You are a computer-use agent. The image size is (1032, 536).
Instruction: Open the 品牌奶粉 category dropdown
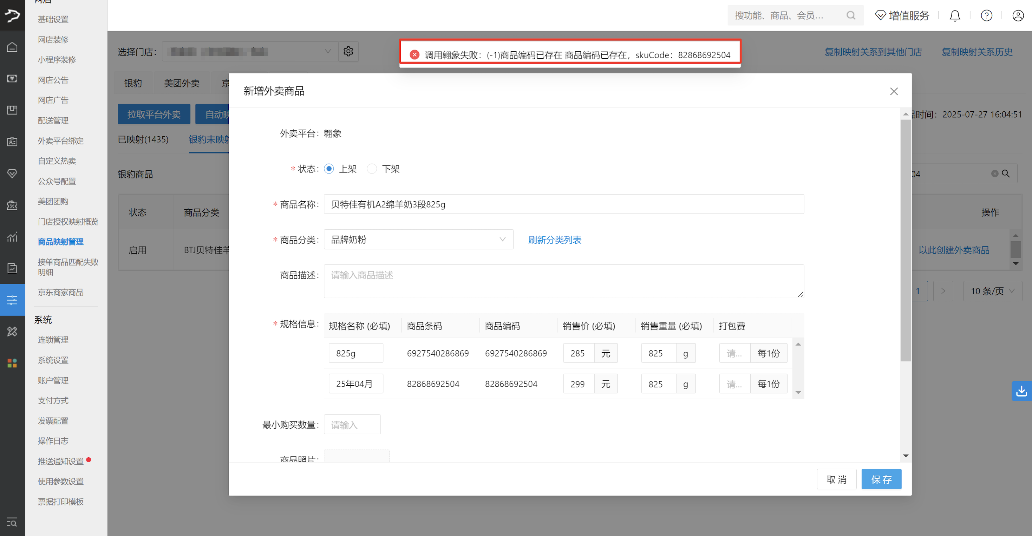coord(418,240)
